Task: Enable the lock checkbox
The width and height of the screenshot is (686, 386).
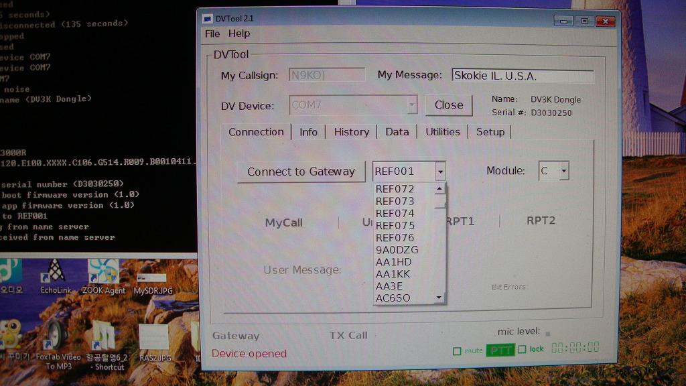Action: [522, 349]
